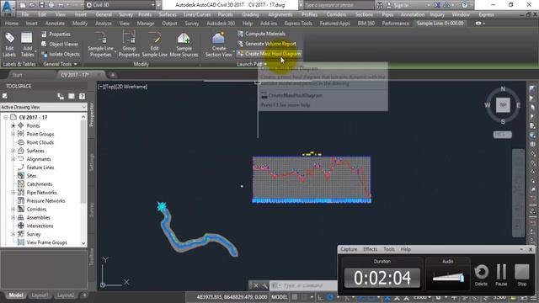This screenshot has width=539, height=303.
Task: Open Sample Line Properties tool
Action: click(100, 45)
